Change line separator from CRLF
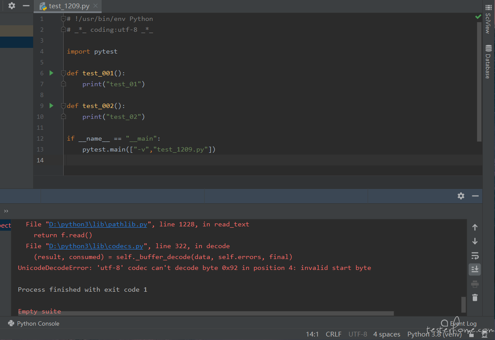 (x=333, y=334)
